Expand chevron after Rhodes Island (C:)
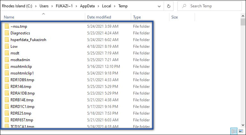Screen dimensions: 246x135 click(36, 6)
